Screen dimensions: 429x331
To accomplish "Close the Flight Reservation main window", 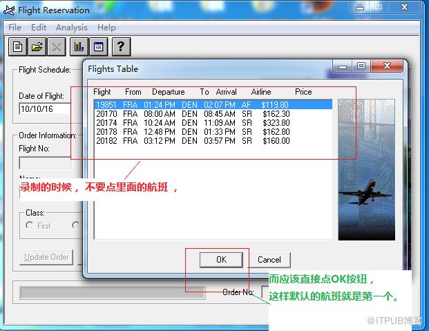I will coord(404,7).
